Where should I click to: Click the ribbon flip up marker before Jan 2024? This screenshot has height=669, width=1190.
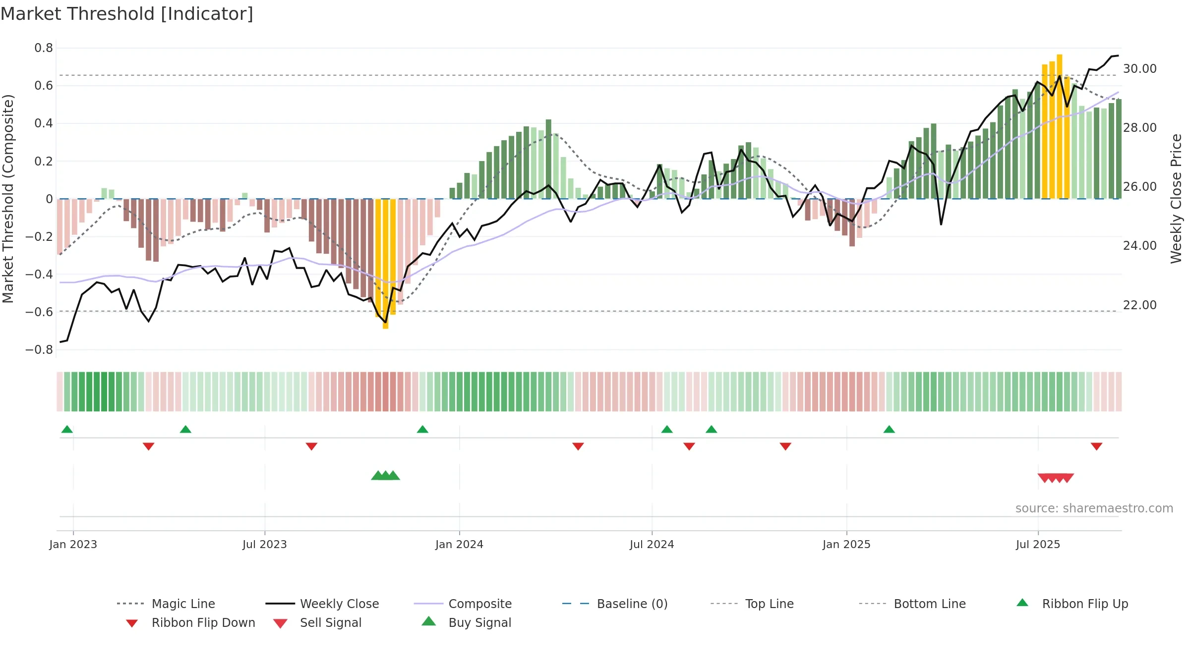[x=422, y=429]
